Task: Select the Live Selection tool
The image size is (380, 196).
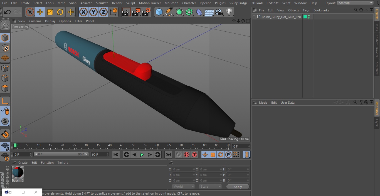Action: click(x=30, y=12)
